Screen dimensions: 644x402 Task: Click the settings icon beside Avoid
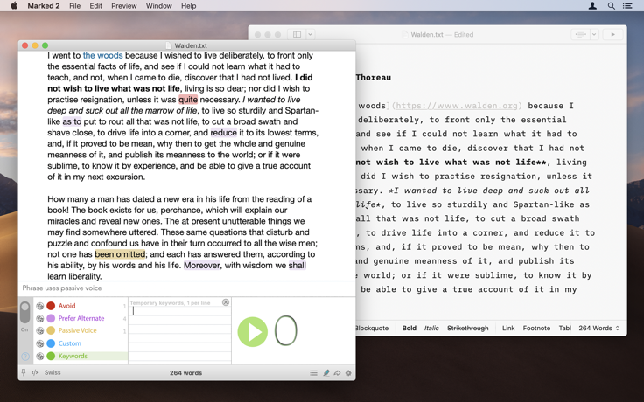pos(40,306)
